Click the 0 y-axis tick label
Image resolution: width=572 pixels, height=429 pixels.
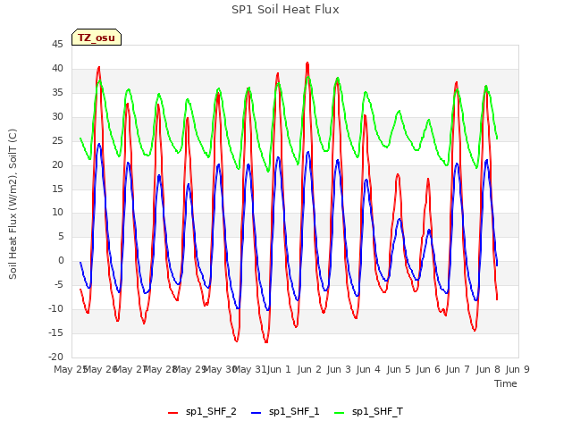61,261
